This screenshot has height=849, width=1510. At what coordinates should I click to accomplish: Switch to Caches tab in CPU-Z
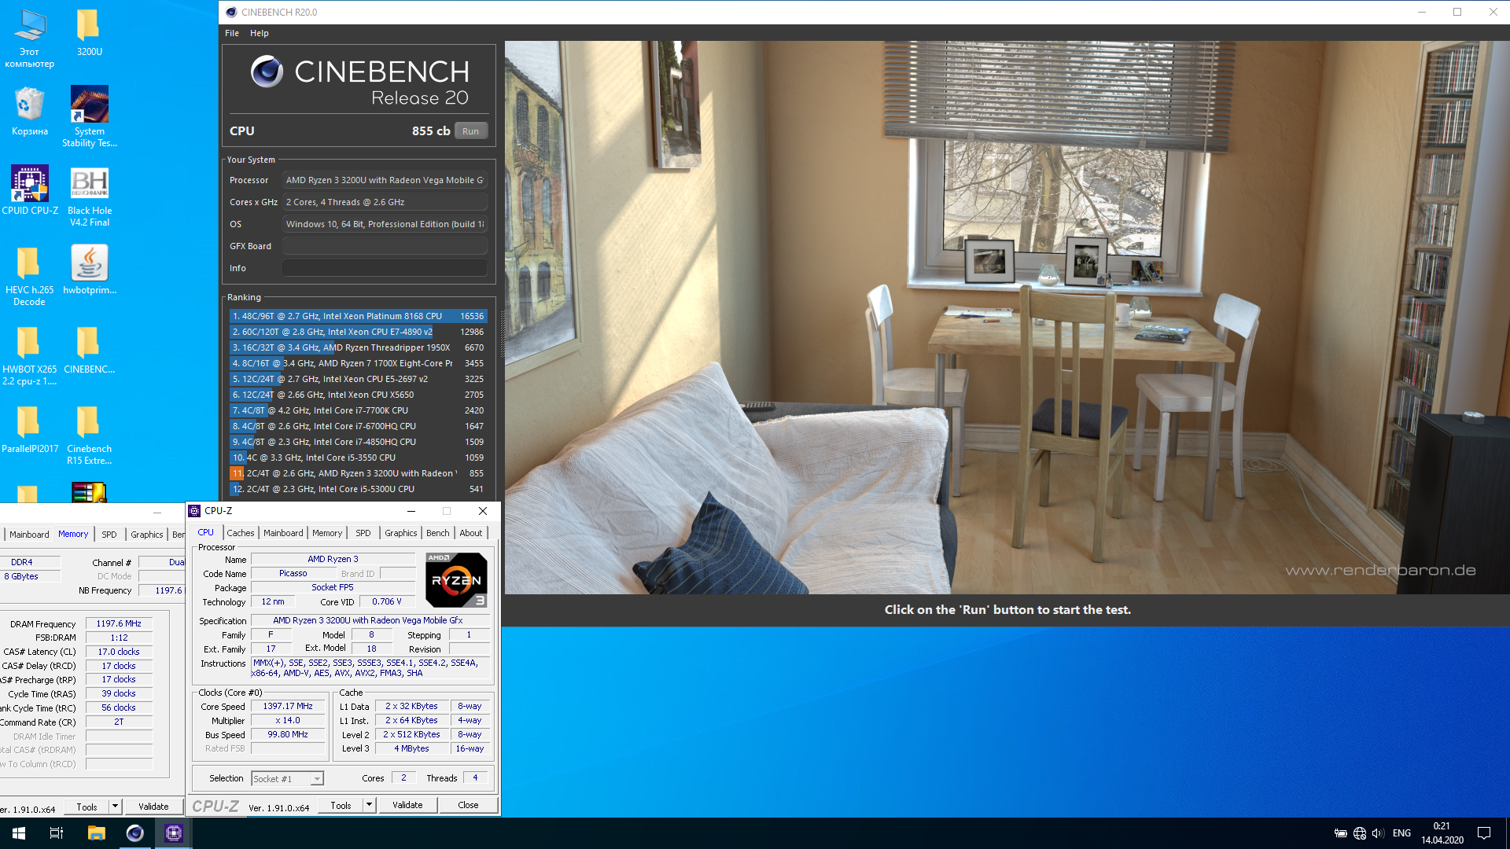tap(241, 533)
